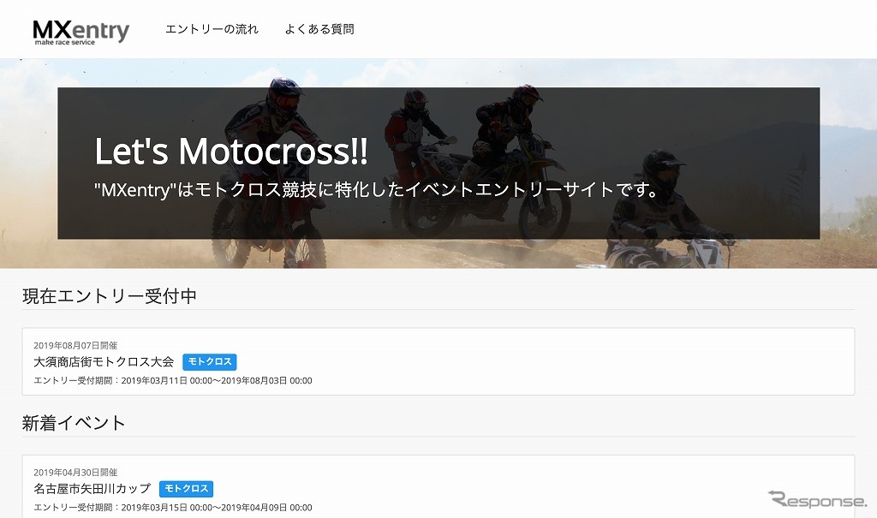This screenshot has width=877, height=518.
Task: Click the make race service tagline
Action: click(x=64, y=42)
